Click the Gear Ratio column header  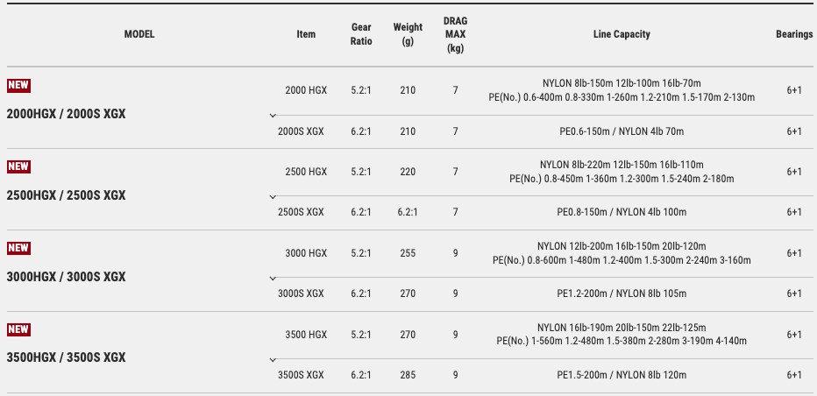point(361,34)
